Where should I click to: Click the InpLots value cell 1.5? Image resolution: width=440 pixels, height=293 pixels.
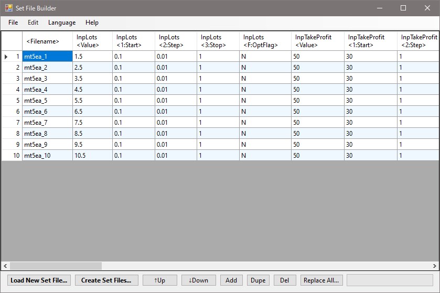click(x=92, y=57)
